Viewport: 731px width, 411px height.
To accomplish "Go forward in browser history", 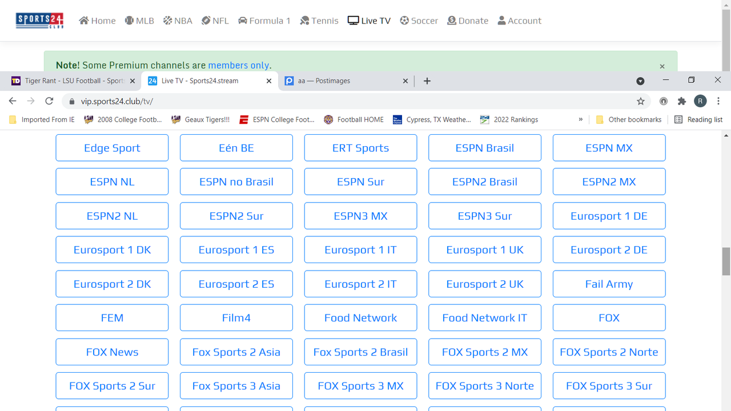I will click(x=31, y=101).
